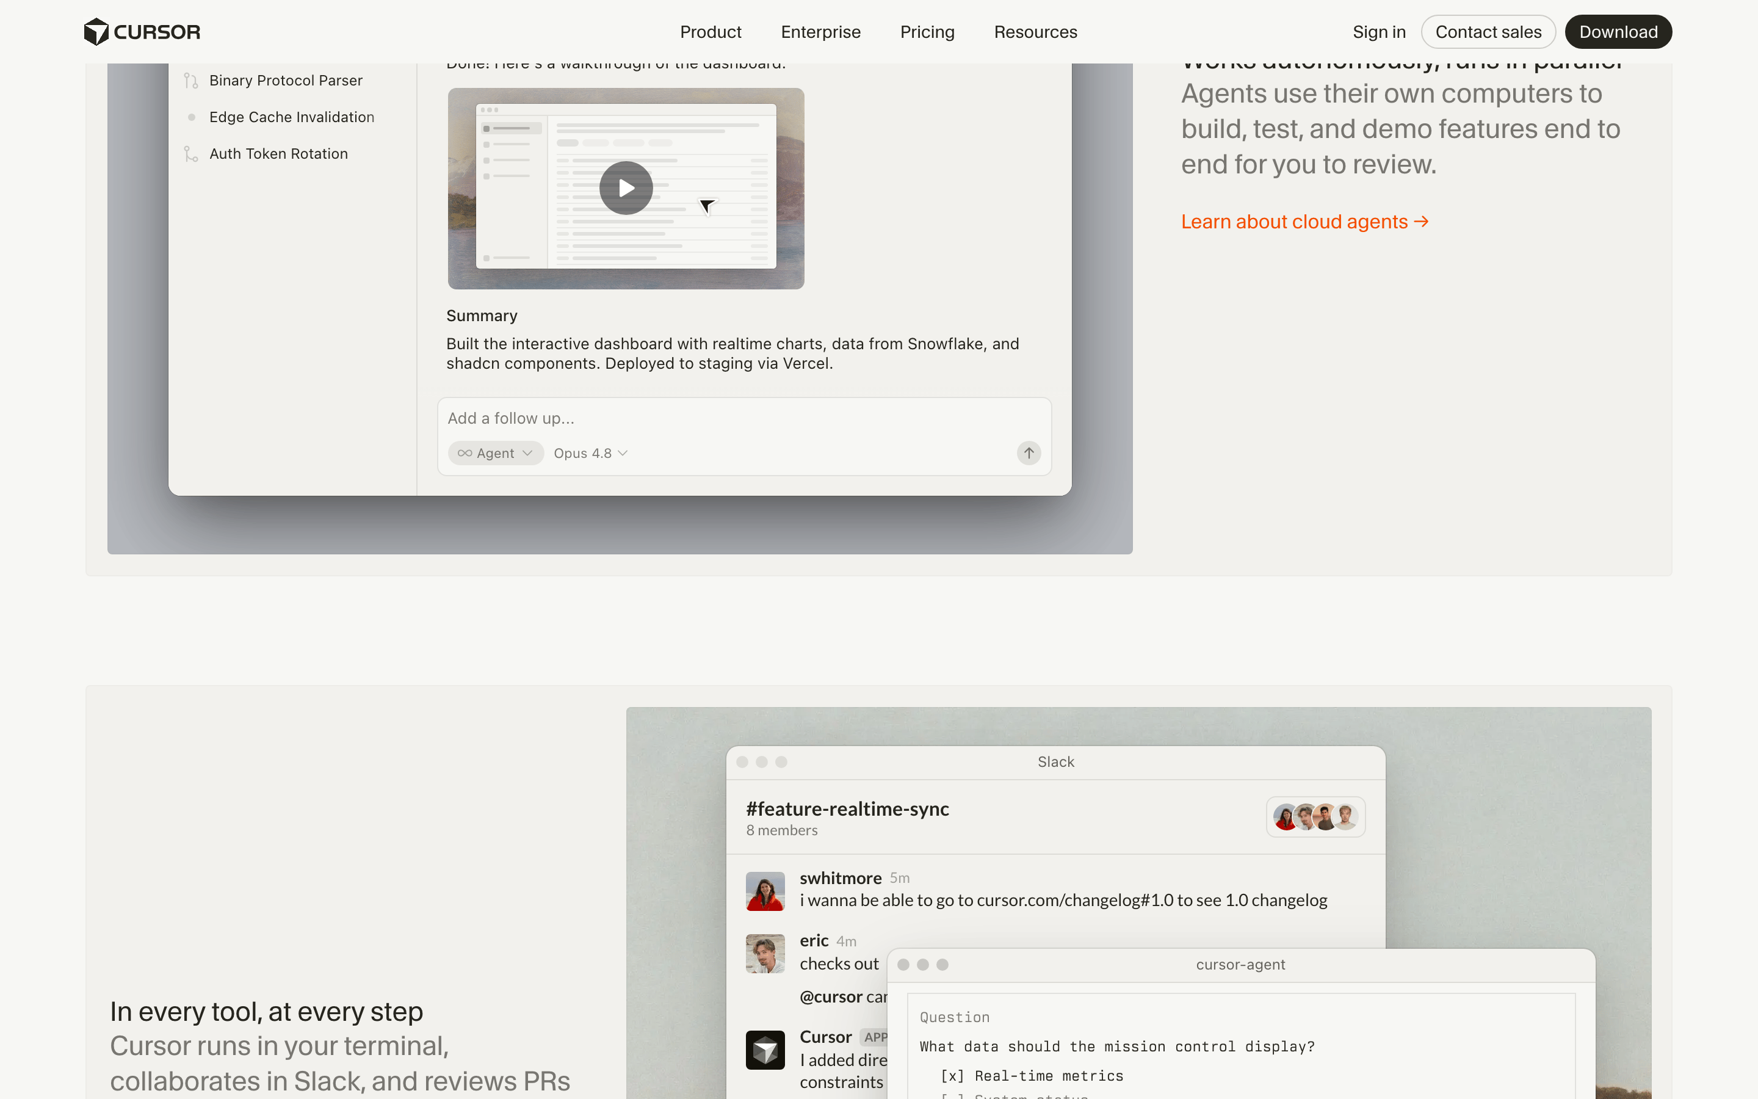Click swhitmore's avatar in the Slack window
Viewport: 1758px width, 1099px height.
pos(765,890)
